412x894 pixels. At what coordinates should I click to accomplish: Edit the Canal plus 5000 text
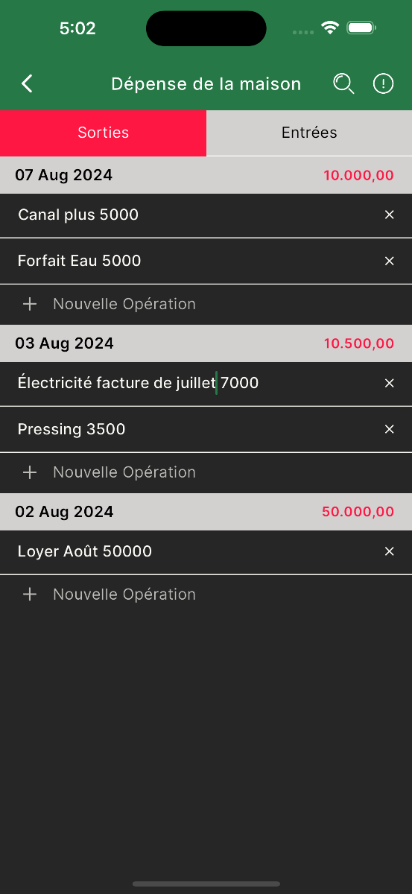[78, 215]
